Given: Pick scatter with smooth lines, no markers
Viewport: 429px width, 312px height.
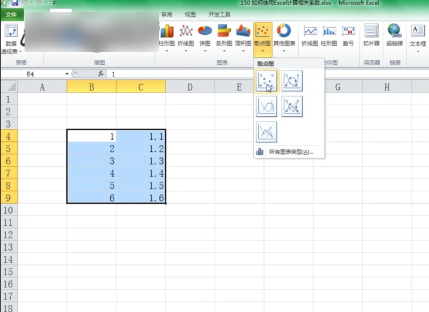Looking at the screenshot, I should click(x=267, y=106).
